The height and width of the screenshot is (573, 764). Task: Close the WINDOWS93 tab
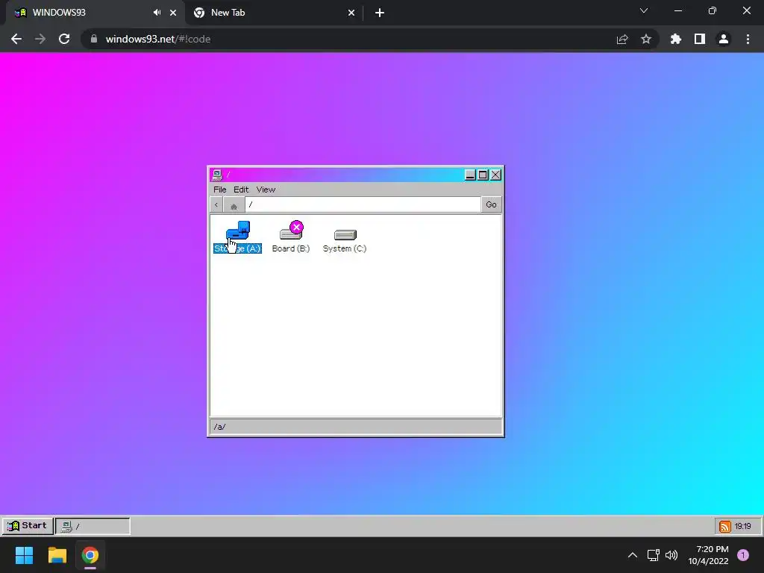[x=173, y=13]
